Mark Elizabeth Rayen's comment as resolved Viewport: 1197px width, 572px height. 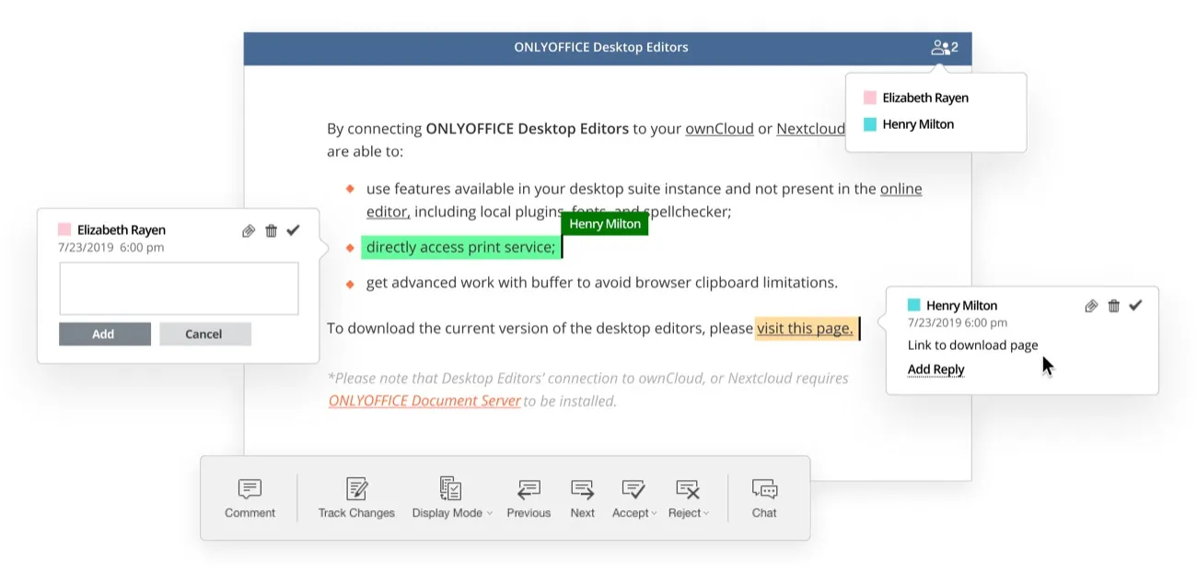coord(293,230)
